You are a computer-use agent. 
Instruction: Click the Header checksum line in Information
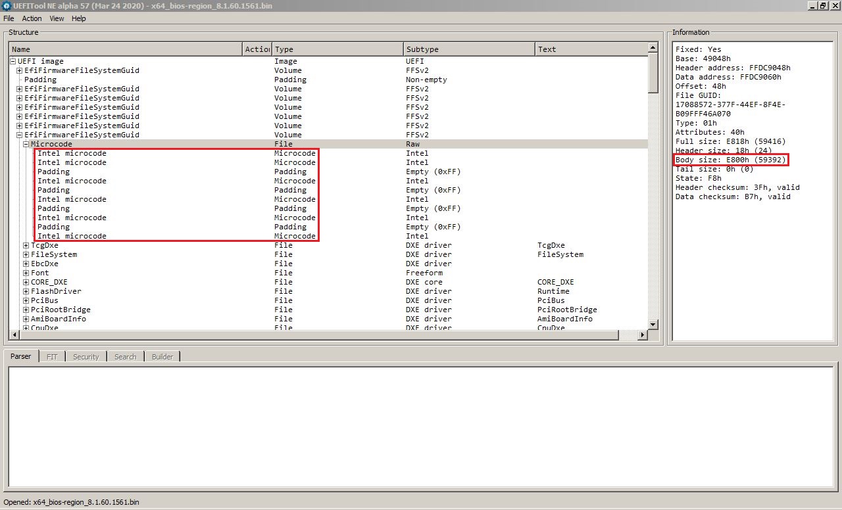[x=737, y=187]
